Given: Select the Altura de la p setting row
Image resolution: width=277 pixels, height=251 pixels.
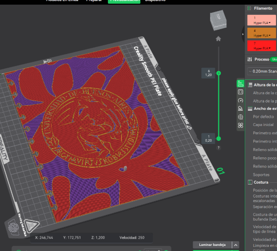Looking at the screenshot, I should coord(265,101).
